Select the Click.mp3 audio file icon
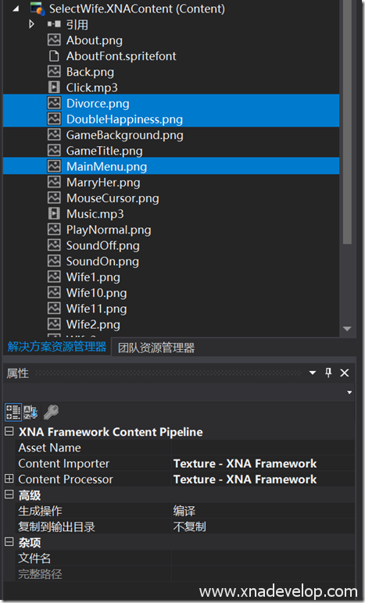Viewport: 365px width, 603px height. pos(54,87)
